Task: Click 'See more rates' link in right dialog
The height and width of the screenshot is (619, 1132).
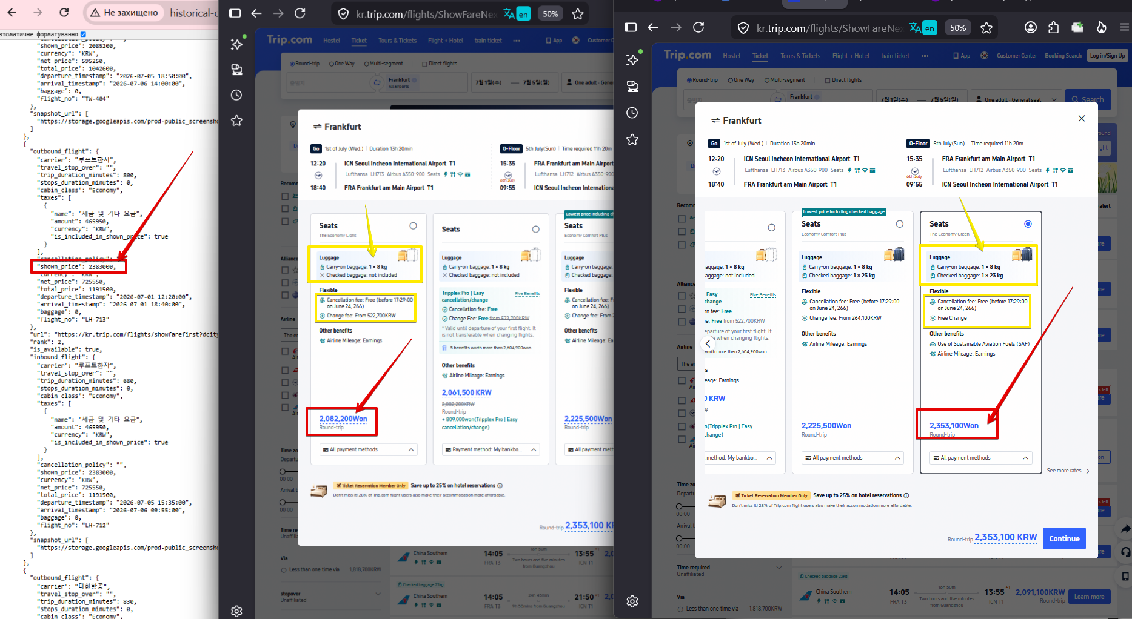Action: [1068, 471]
